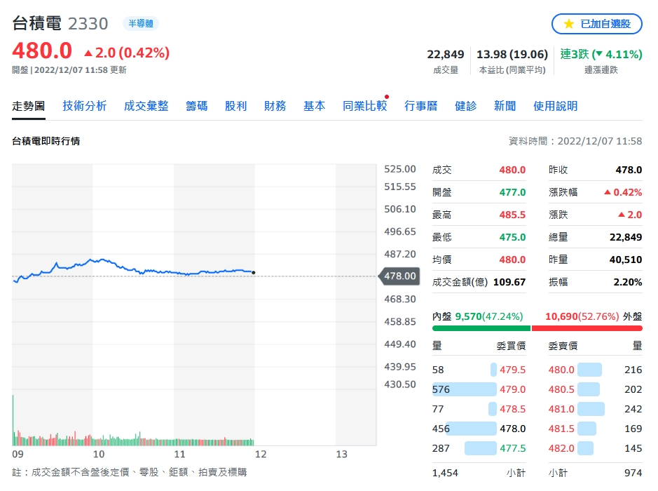Open the 成交彙整 tab
This screenshot has height=491, width=658.
pyautogui.click(x=146, y=106)
